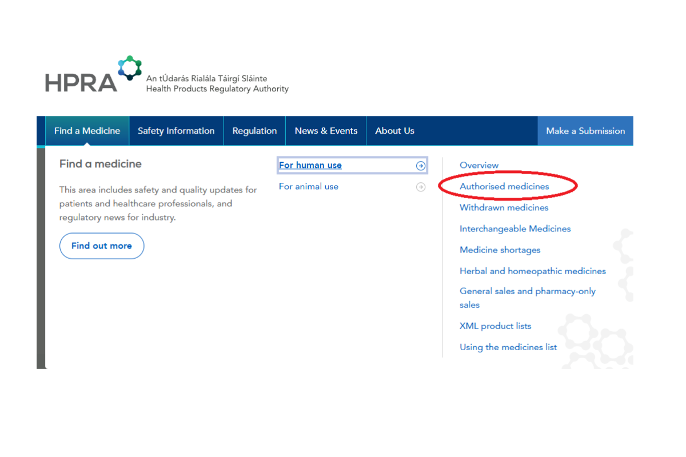686x457 pixels.
Task: Open the XML product lists link
Action: (x=496, y=326)
